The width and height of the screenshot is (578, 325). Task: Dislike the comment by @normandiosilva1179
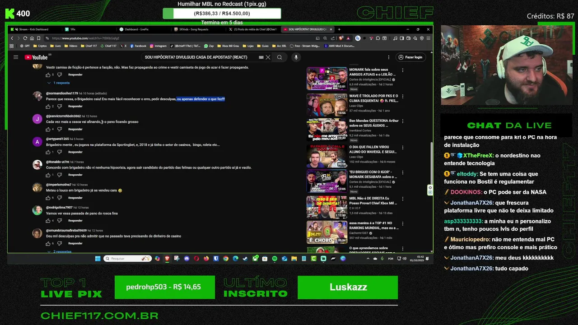click(x=59, y=107)
